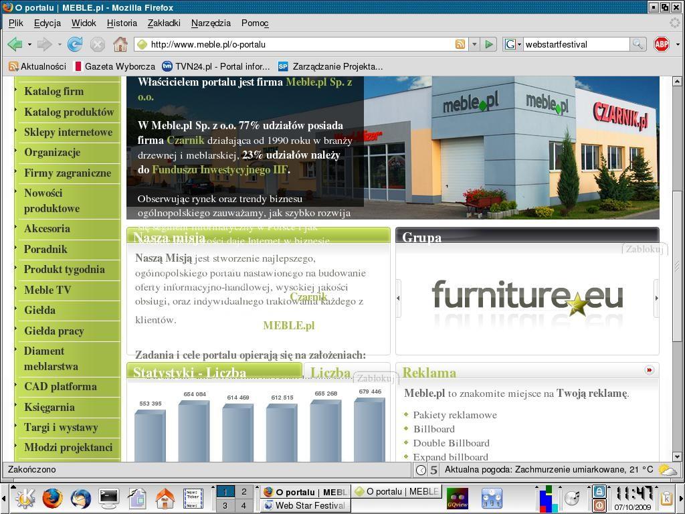Open the Historia menu
The image size is (685, 514).
[x=122, y=23]
